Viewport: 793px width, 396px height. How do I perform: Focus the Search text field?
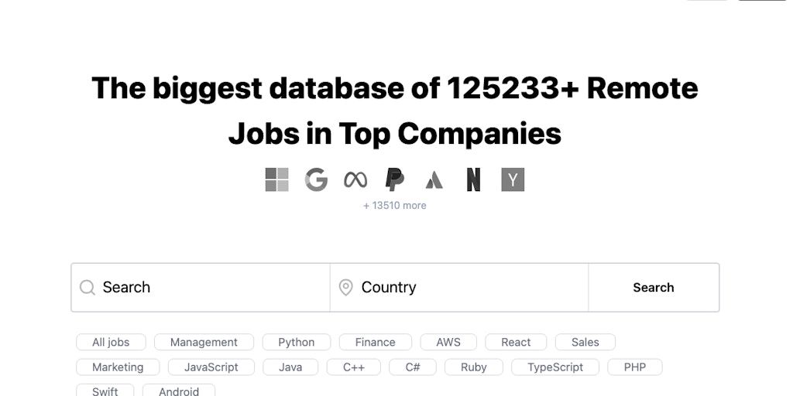click(209, 288)
